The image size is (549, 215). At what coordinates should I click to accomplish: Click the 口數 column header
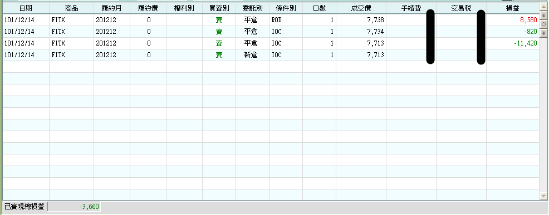pyautogui.click(x=319, y=8)
